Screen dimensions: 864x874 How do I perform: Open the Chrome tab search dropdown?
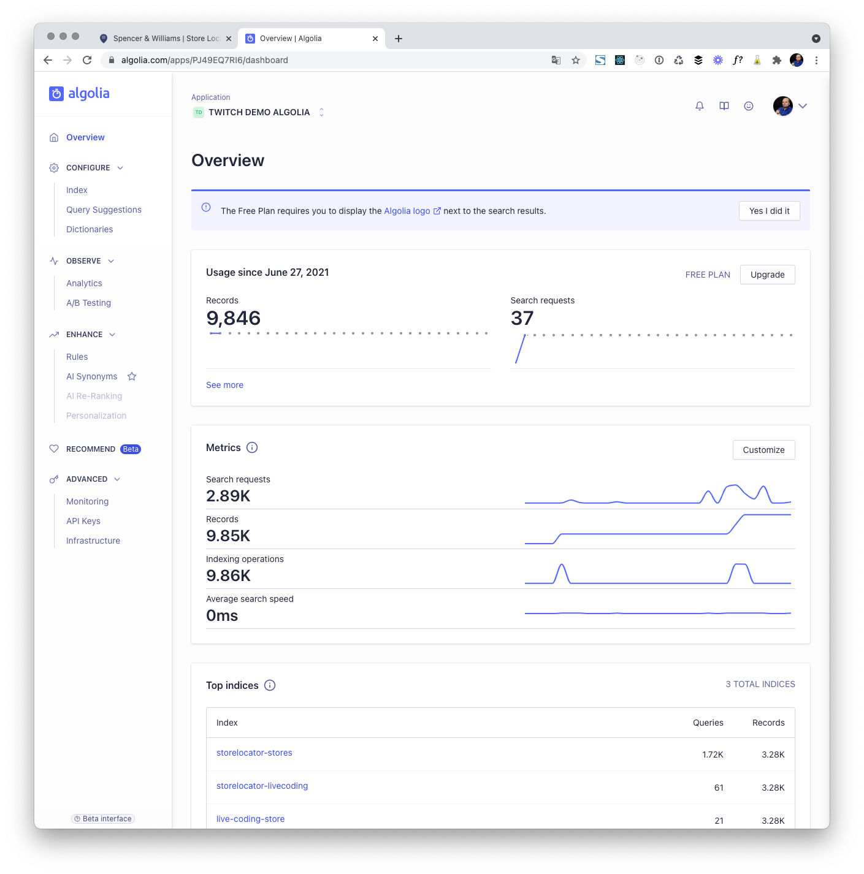(816, 39)
